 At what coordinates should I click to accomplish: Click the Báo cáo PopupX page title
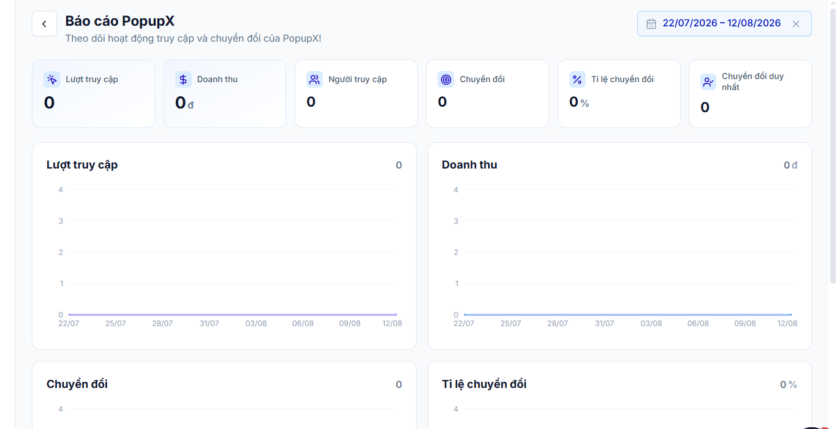[120, 21]
